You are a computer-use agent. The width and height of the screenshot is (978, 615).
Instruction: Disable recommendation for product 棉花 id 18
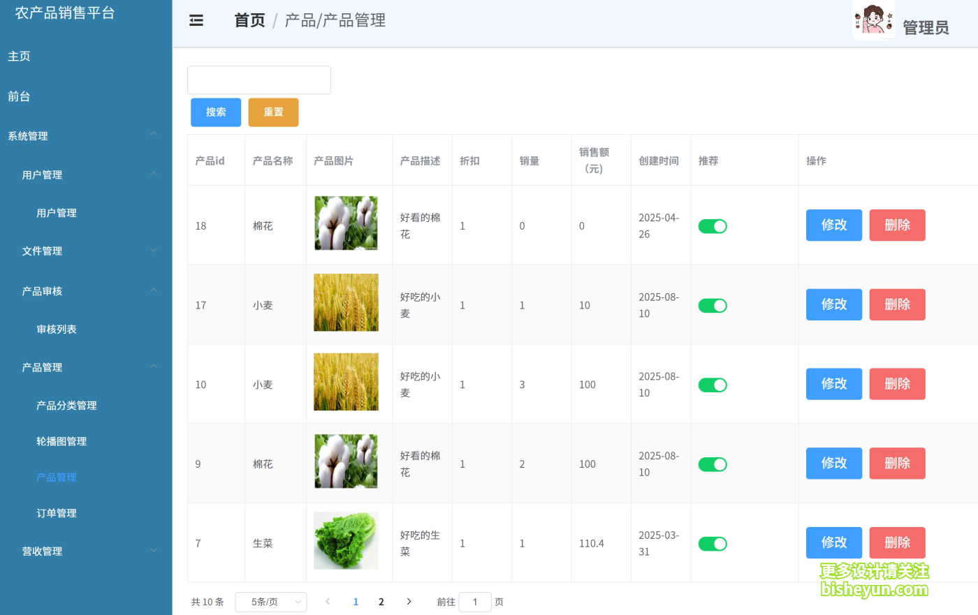[x=712, y=225]
